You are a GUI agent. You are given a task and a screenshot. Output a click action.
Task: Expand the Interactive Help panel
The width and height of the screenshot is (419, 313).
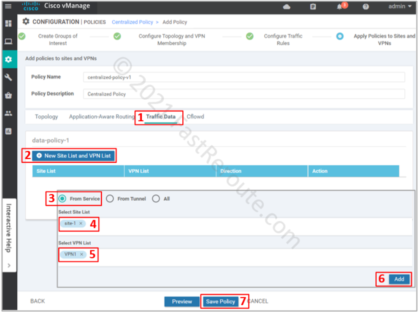(x=9, y=266)
